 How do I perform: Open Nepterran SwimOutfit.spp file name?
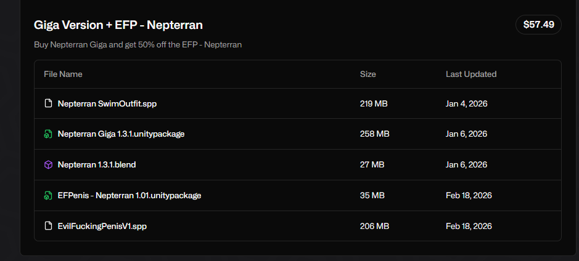[x=107, y=103]
